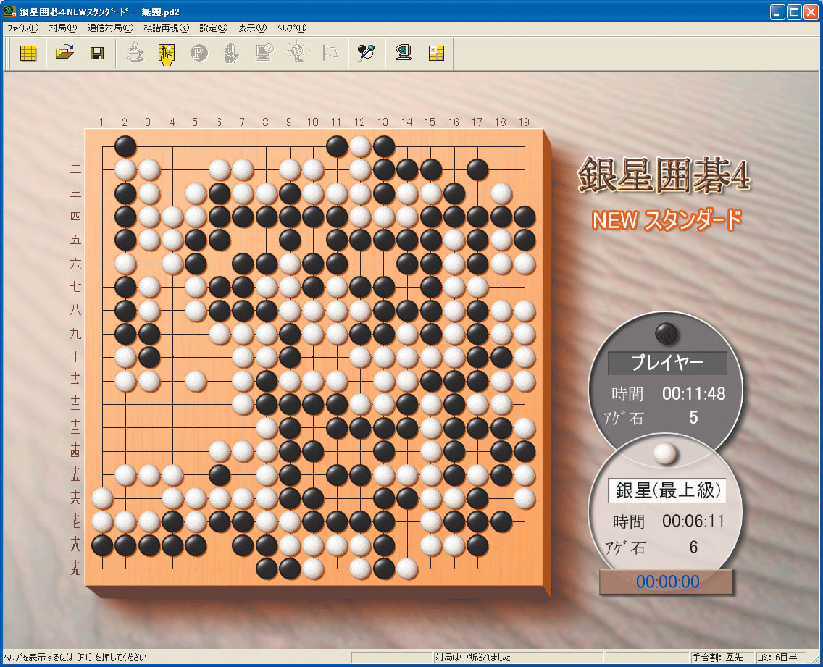Open the 設定(S) menu
The width and height of the screenshot is (823, 667).
click(213, 28)
